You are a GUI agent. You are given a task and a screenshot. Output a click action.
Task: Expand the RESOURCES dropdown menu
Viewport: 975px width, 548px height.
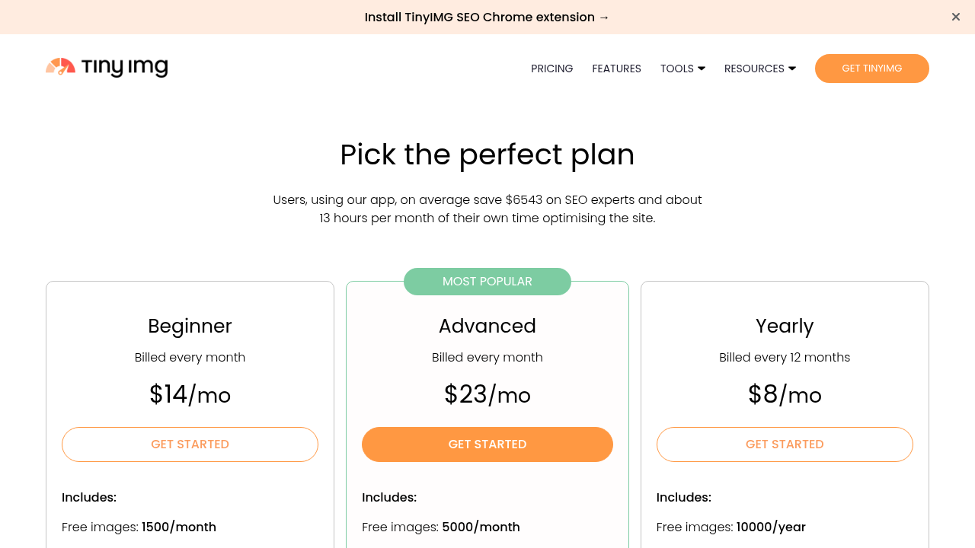tap(760, 68)
